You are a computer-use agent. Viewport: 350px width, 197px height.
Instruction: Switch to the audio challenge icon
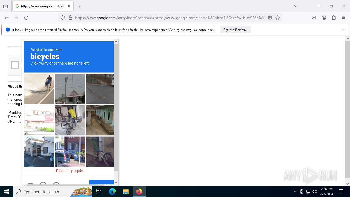[43, 184]
